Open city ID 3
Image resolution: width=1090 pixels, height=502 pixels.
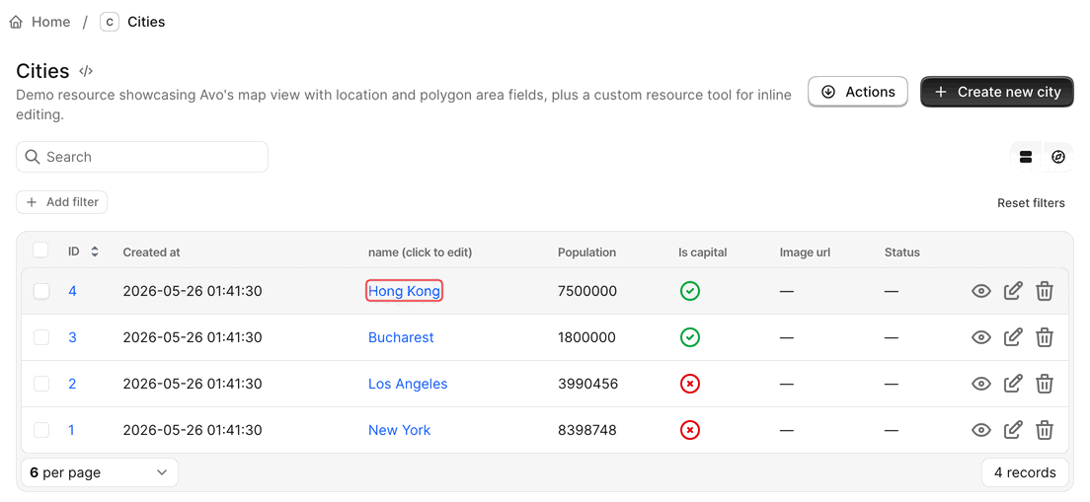pos(72,337)
